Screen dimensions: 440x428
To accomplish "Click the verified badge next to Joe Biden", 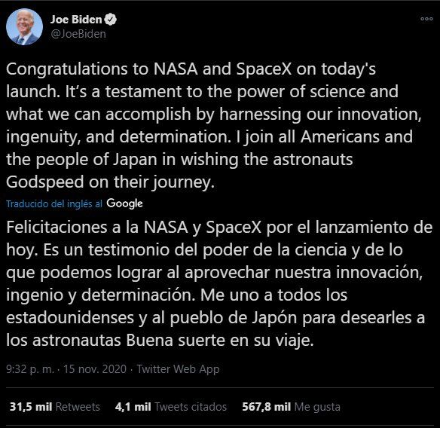I will [110, 19].
